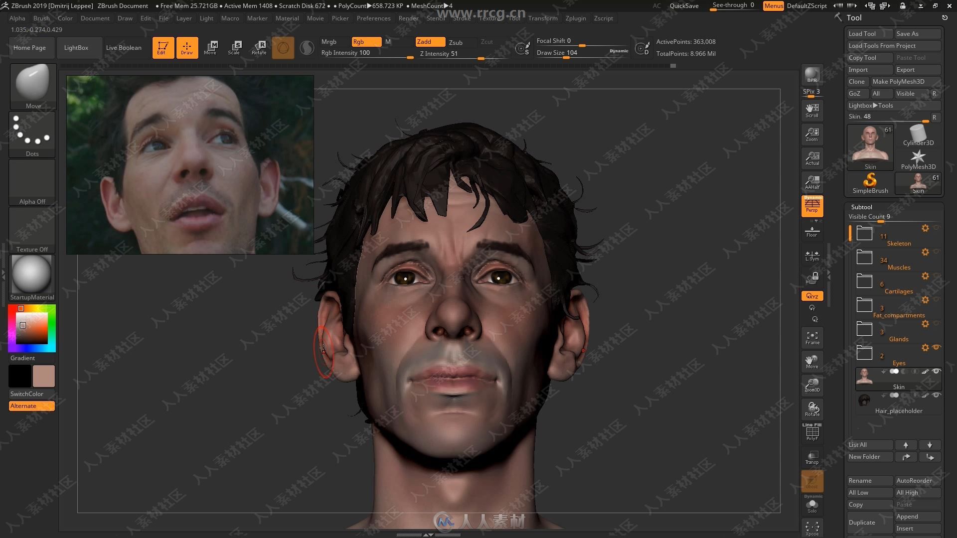Collapse the Eyes subtool folder
Image resolution: width=957 pixels, height=538 pixels.
(x=864, y=353)
